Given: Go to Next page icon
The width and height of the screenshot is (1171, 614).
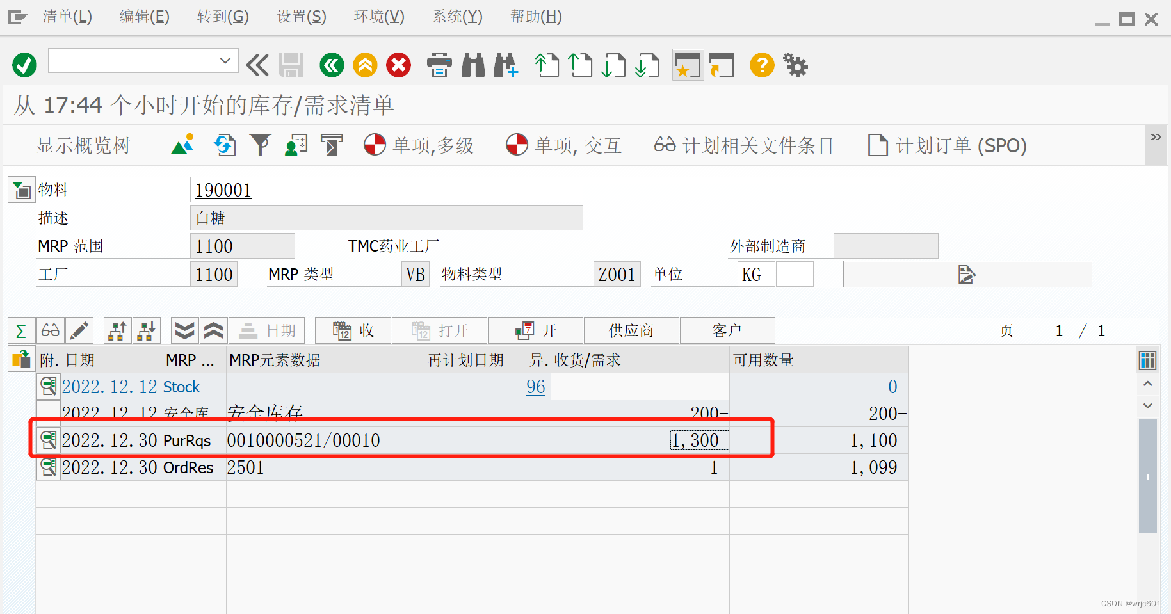Looking at the screenshot, I should [613, 65].
